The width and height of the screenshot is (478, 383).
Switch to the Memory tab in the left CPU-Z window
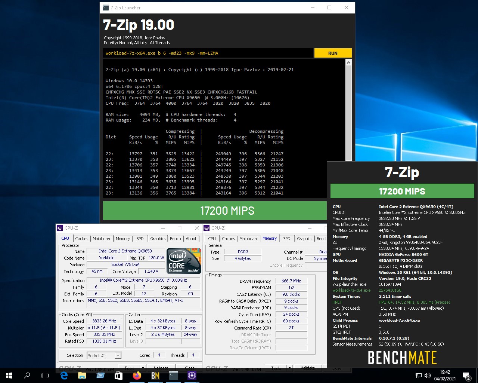(123, 239)
